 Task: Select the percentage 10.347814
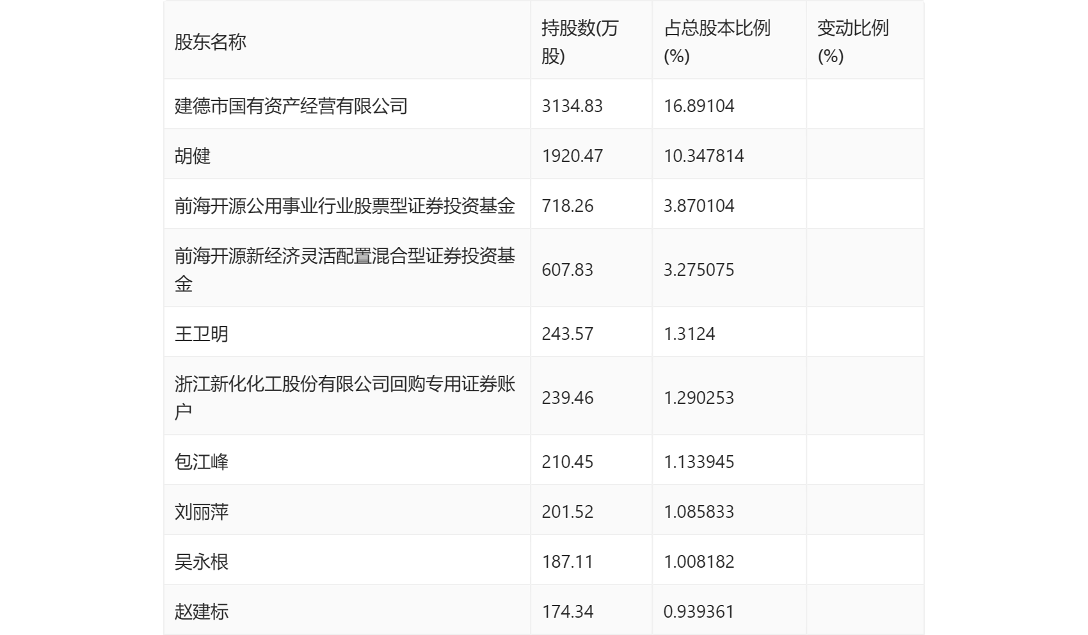[704, 156]
